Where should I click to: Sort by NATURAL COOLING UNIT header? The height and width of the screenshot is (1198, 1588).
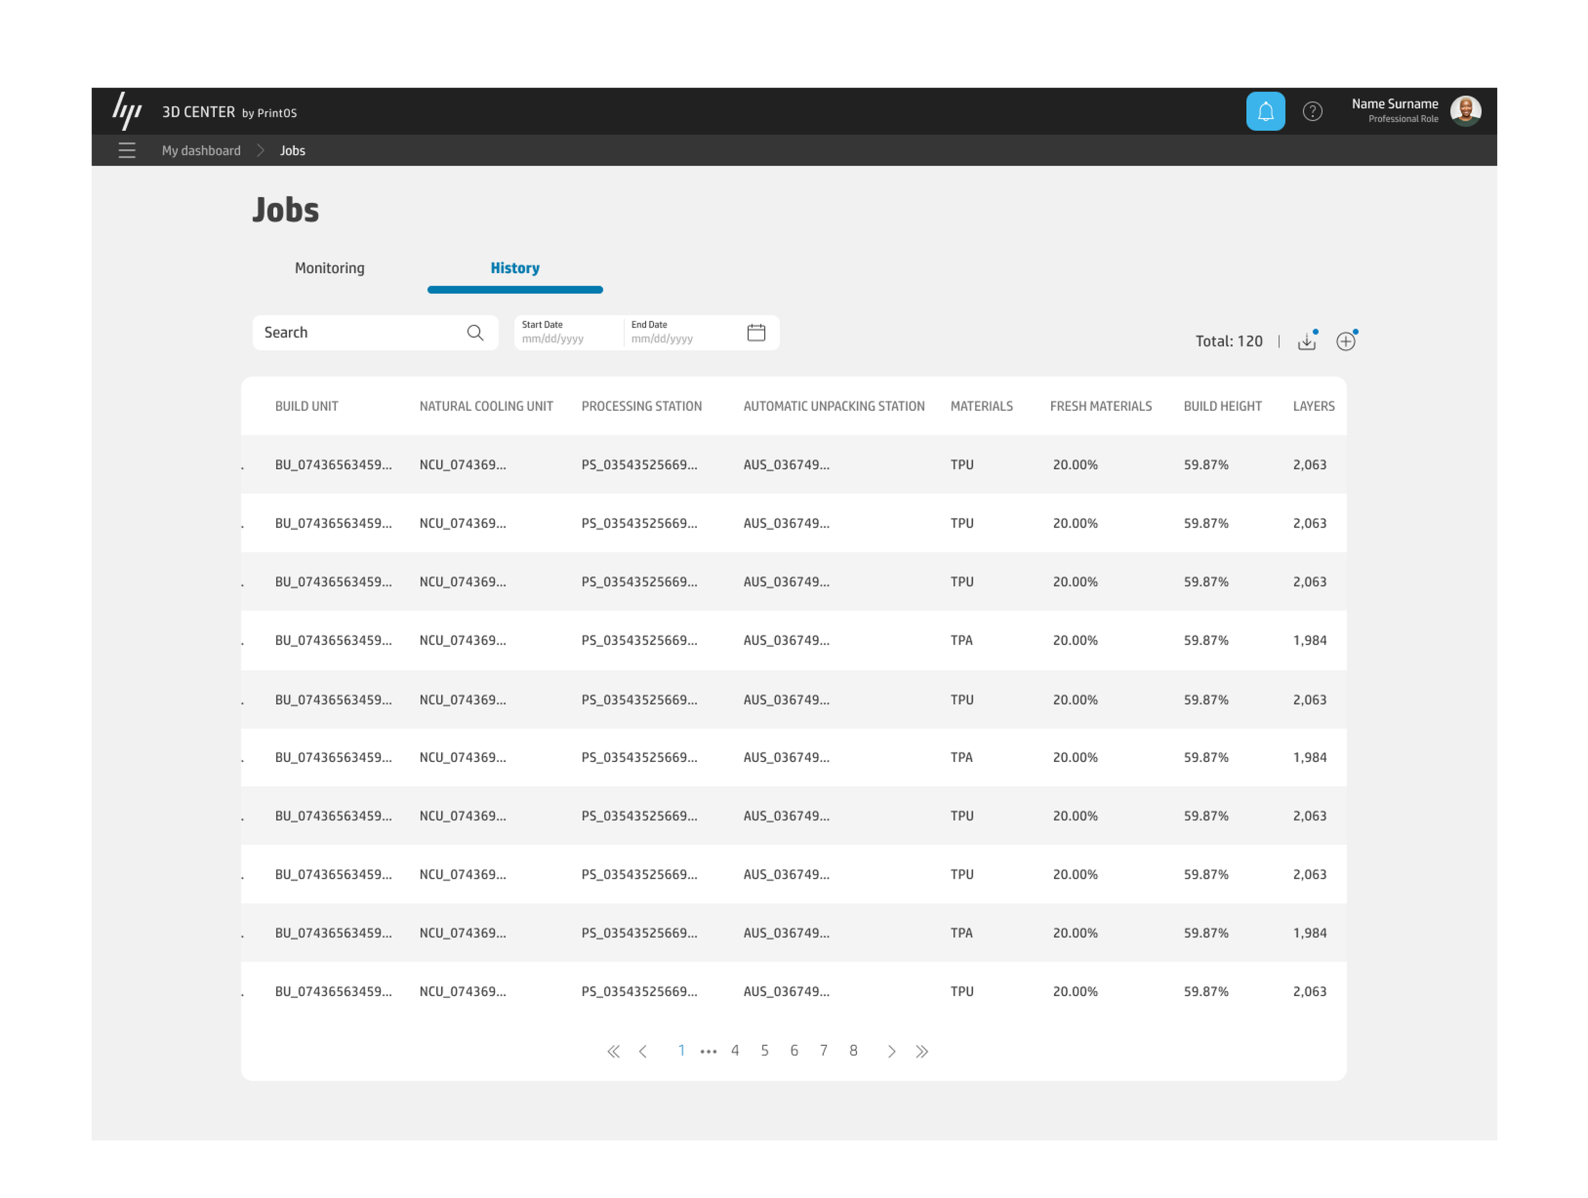coord(486,406)
